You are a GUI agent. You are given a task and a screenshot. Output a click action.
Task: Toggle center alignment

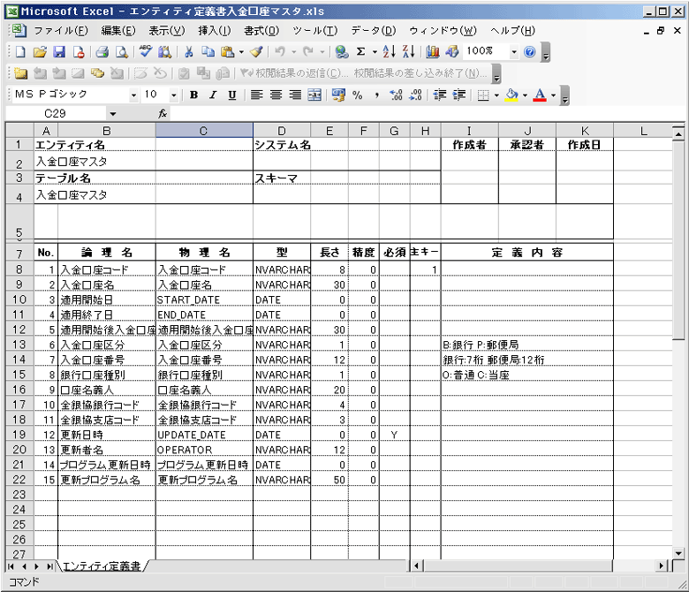coord(276,95)
